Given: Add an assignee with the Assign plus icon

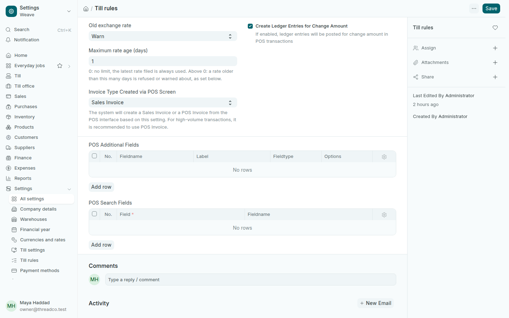Looking at the screenshot, I should tap(495, 48).
